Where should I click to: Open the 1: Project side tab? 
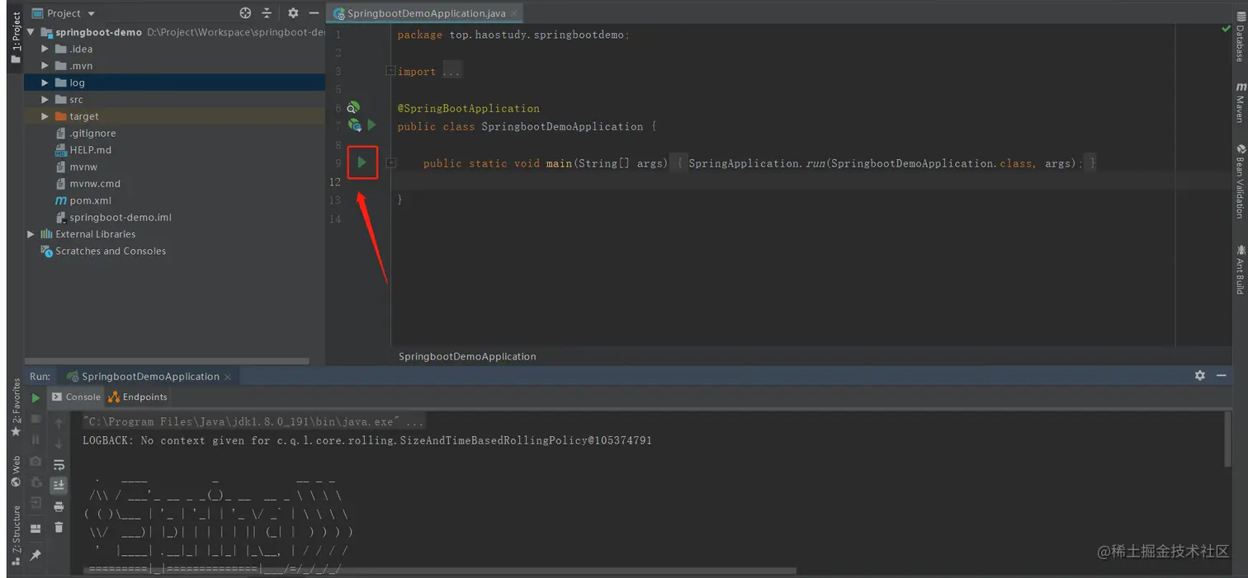(x=15, y=38)
